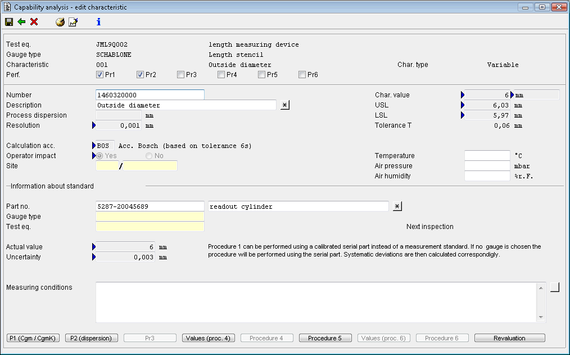Open the gauge dial toolbar icon
The image size is (570, 355).
[x=60, y=22]
